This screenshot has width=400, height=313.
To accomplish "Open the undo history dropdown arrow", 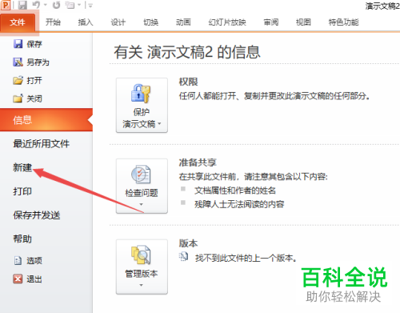I will (x=45, y=5).
